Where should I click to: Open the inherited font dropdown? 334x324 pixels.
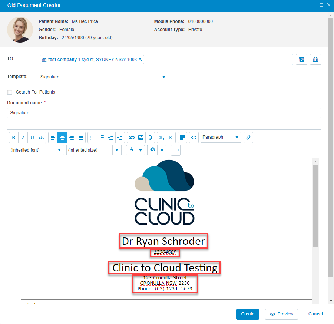click(x=36, y=150)
